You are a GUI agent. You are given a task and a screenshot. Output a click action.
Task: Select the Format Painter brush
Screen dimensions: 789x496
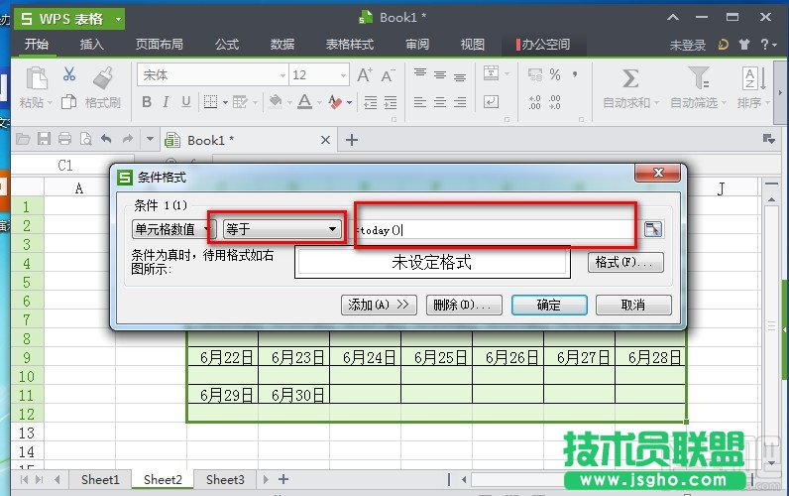[103, 78]
